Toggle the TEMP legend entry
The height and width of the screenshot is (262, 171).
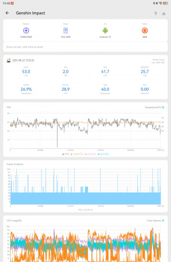77,154
